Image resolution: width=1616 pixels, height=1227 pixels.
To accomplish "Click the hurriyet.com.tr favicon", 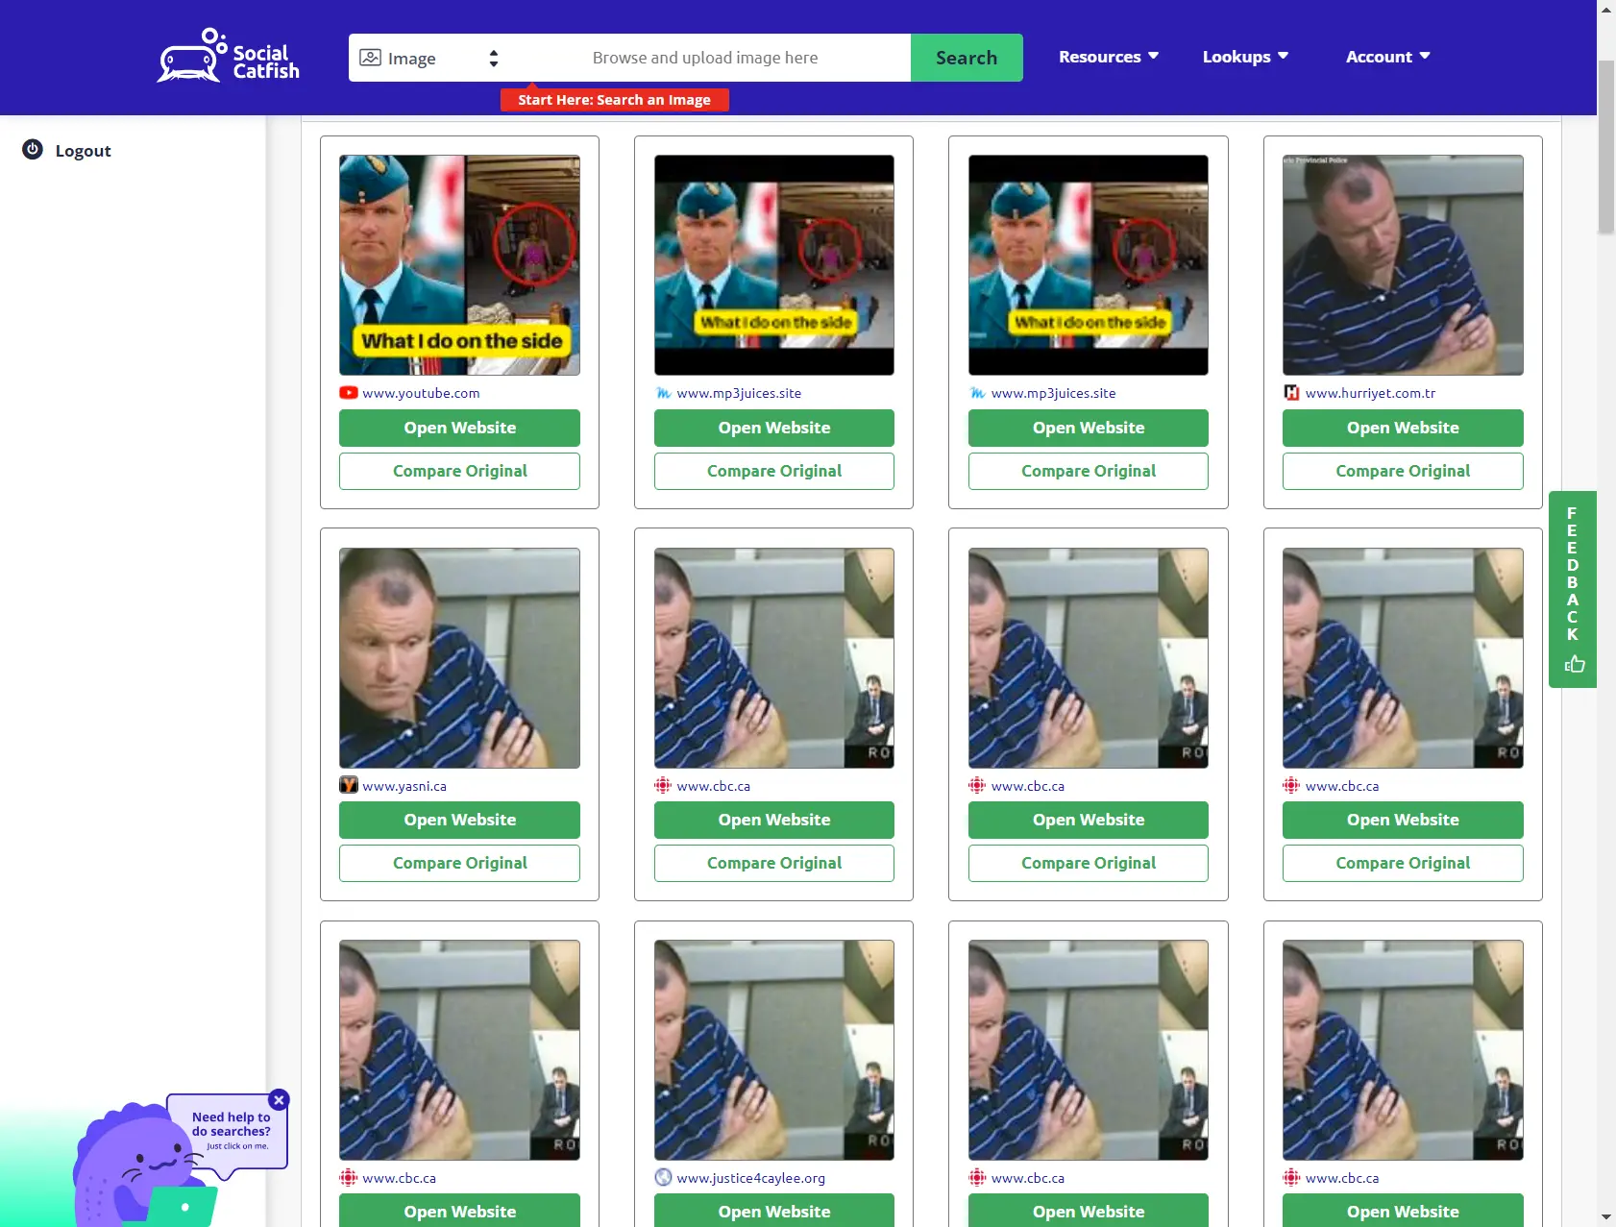I will point(1292,393).
